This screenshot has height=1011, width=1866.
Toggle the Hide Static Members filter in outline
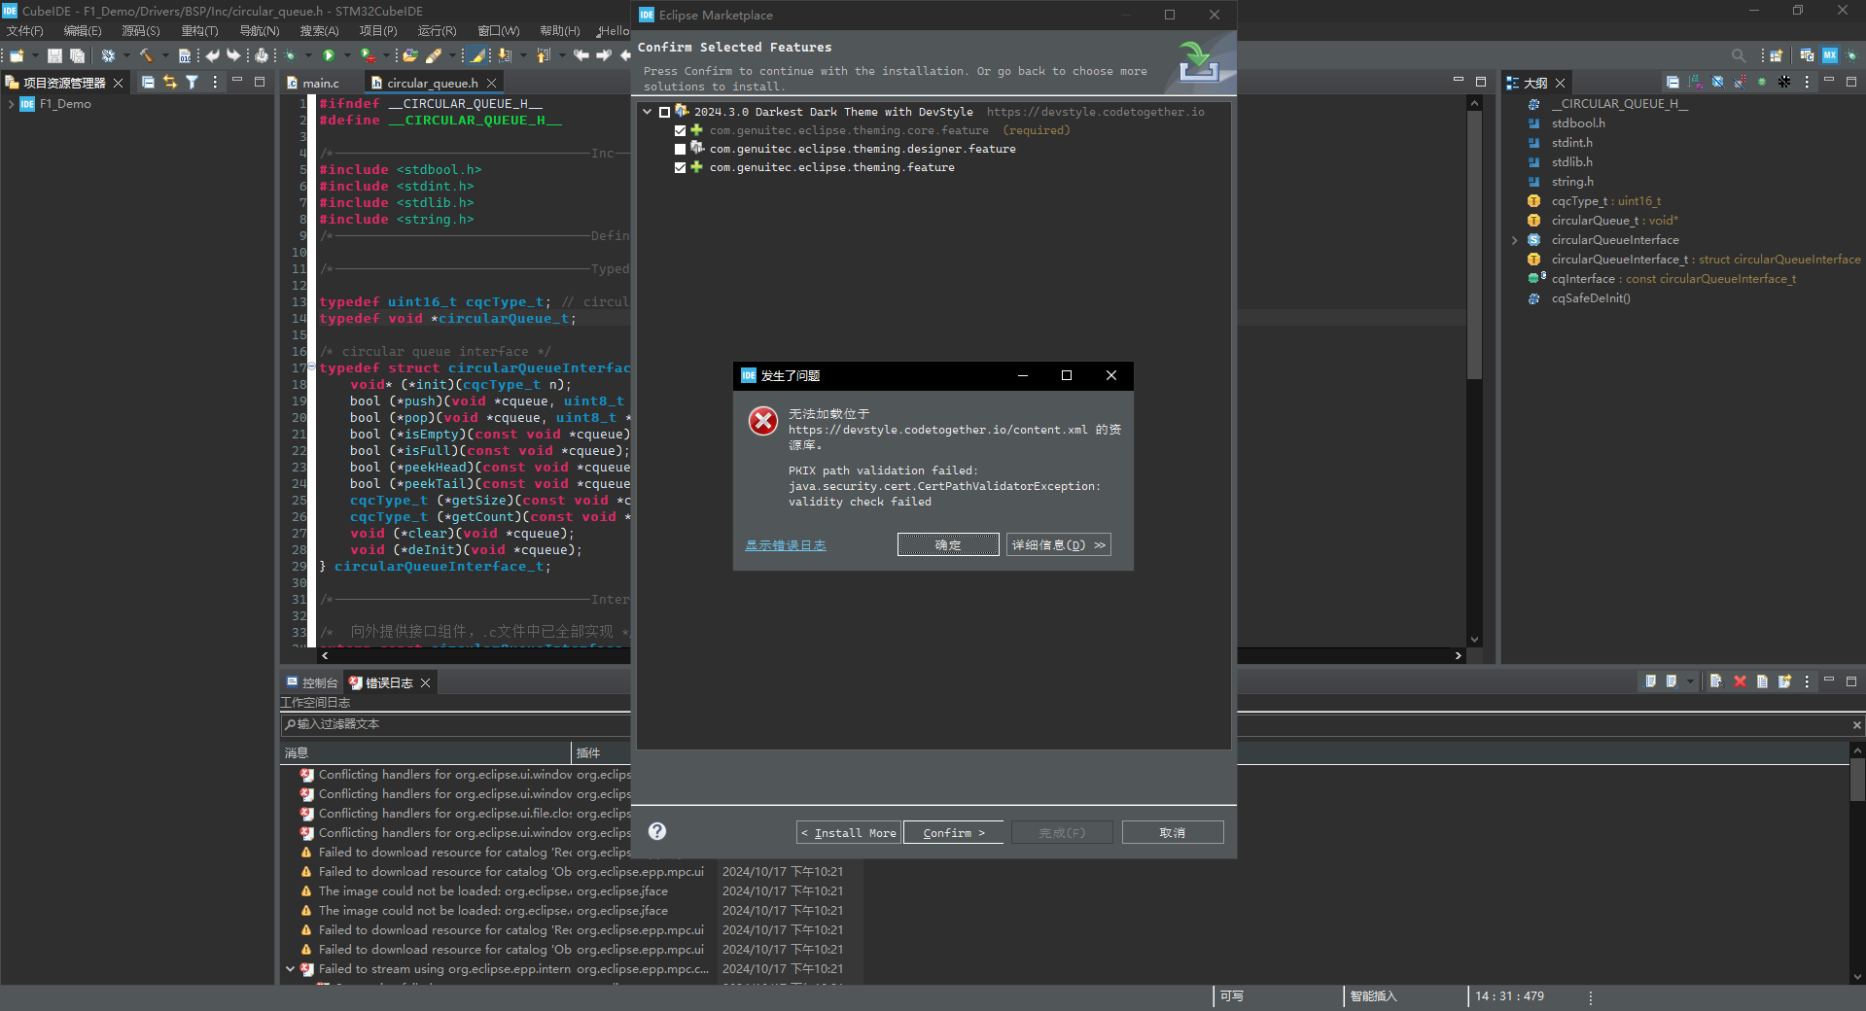pyautogui.click(x=1740, y=83)
